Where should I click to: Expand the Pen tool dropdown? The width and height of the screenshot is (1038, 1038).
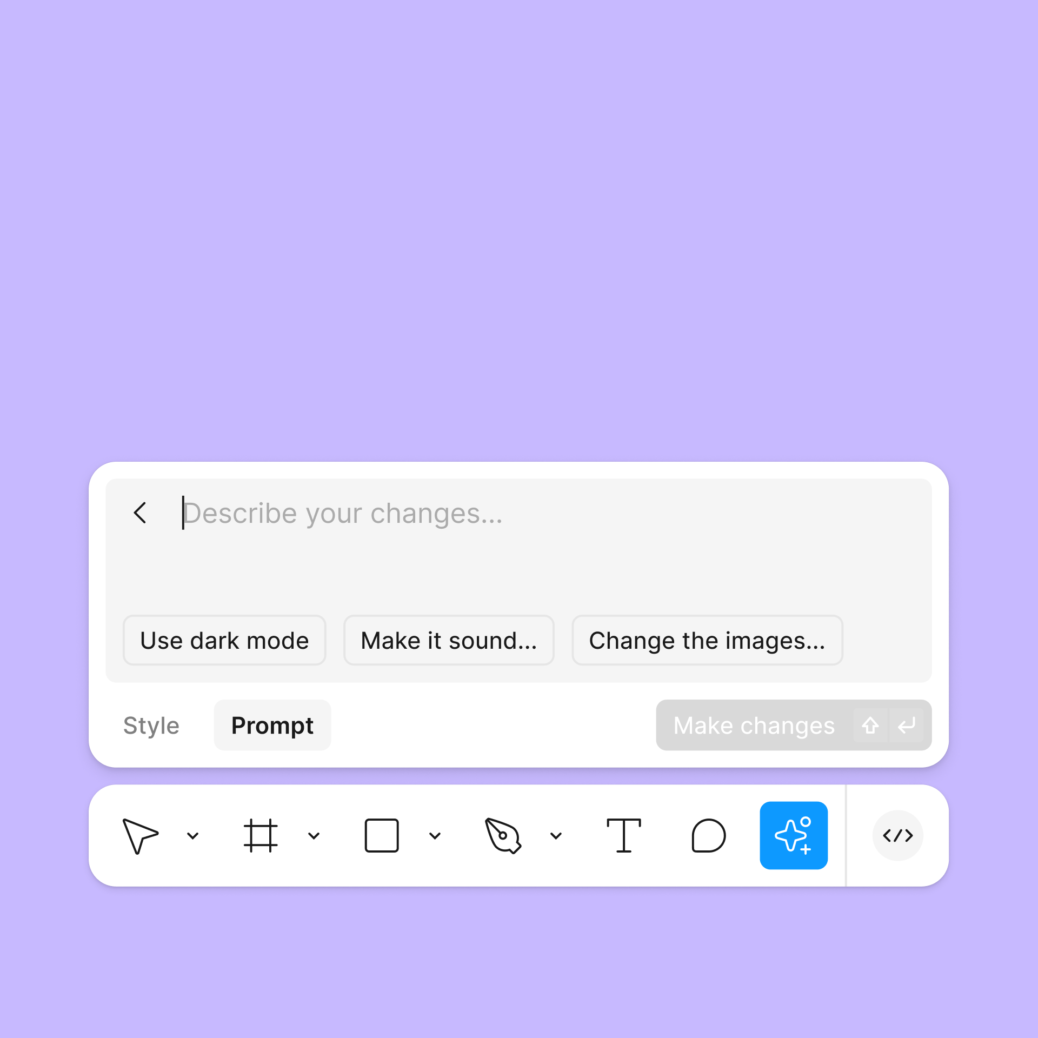click(x=556, y=836)
